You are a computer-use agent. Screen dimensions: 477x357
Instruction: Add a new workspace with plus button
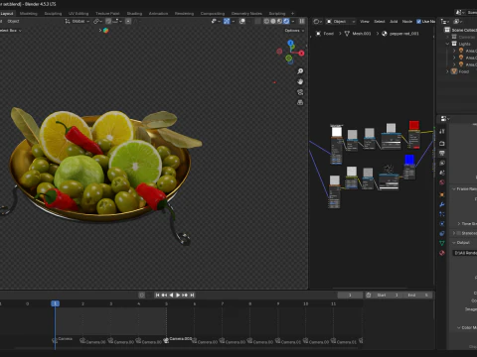292,14
